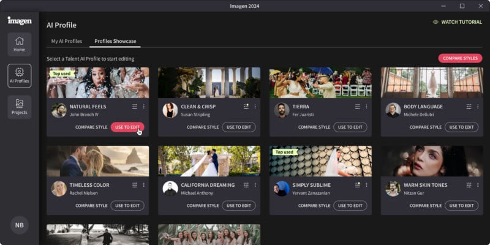Open the three-dot menu for Natural Feels
The image size is (490, 245).
[144, 107]
